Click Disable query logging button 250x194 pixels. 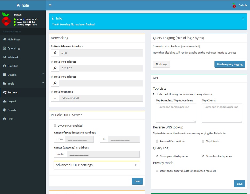point(230,64)
